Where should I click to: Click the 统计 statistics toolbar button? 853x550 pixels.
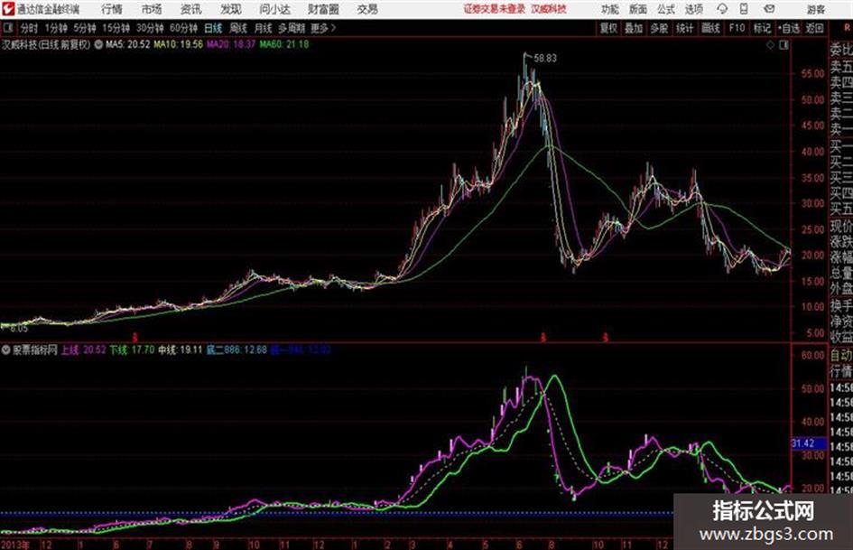(684, 28)
